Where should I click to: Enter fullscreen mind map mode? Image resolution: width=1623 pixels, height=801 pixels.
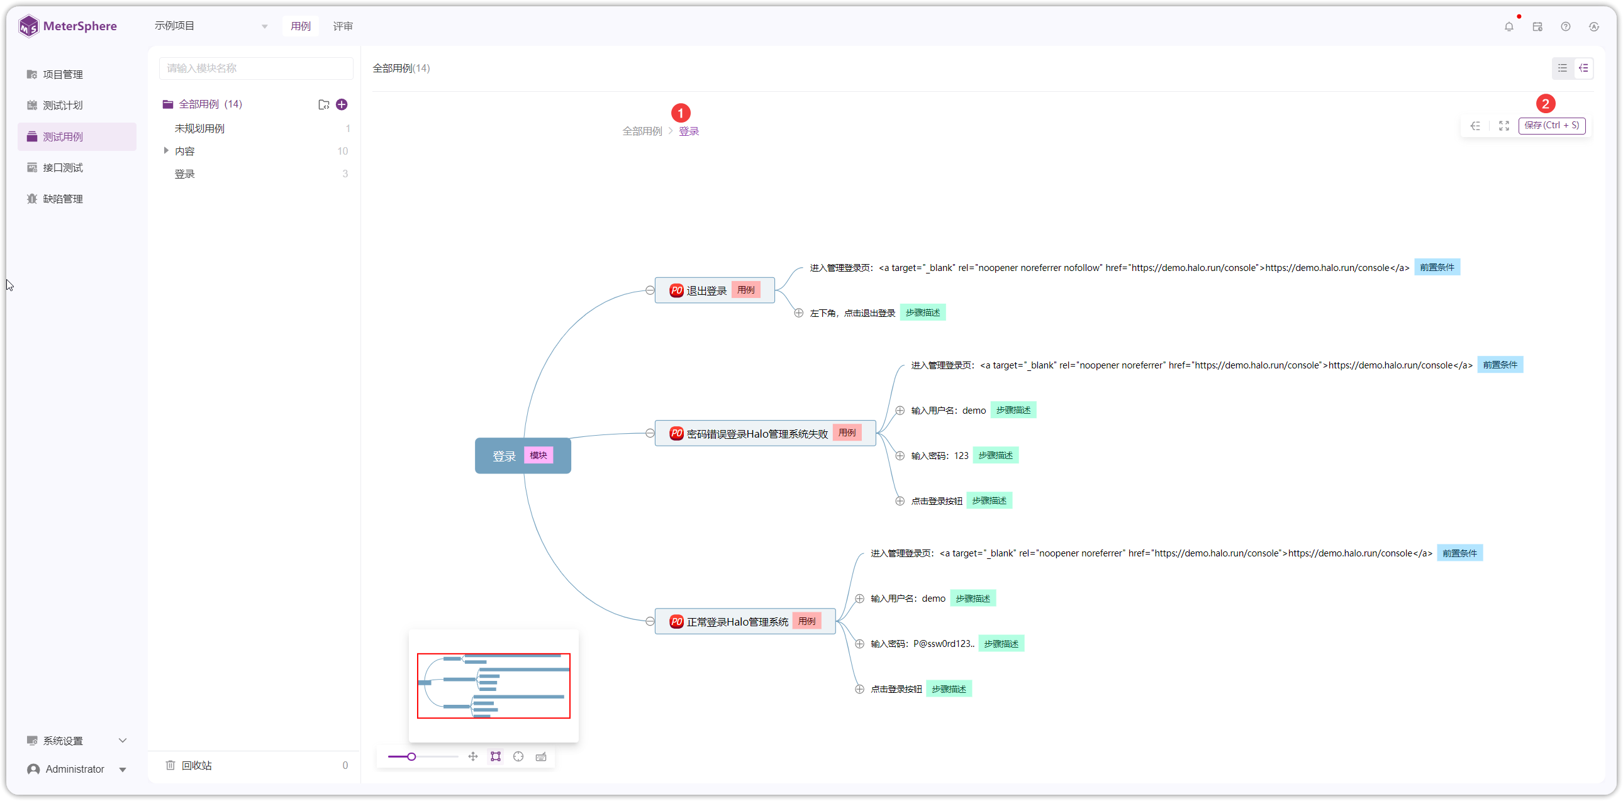[1504, 126]
